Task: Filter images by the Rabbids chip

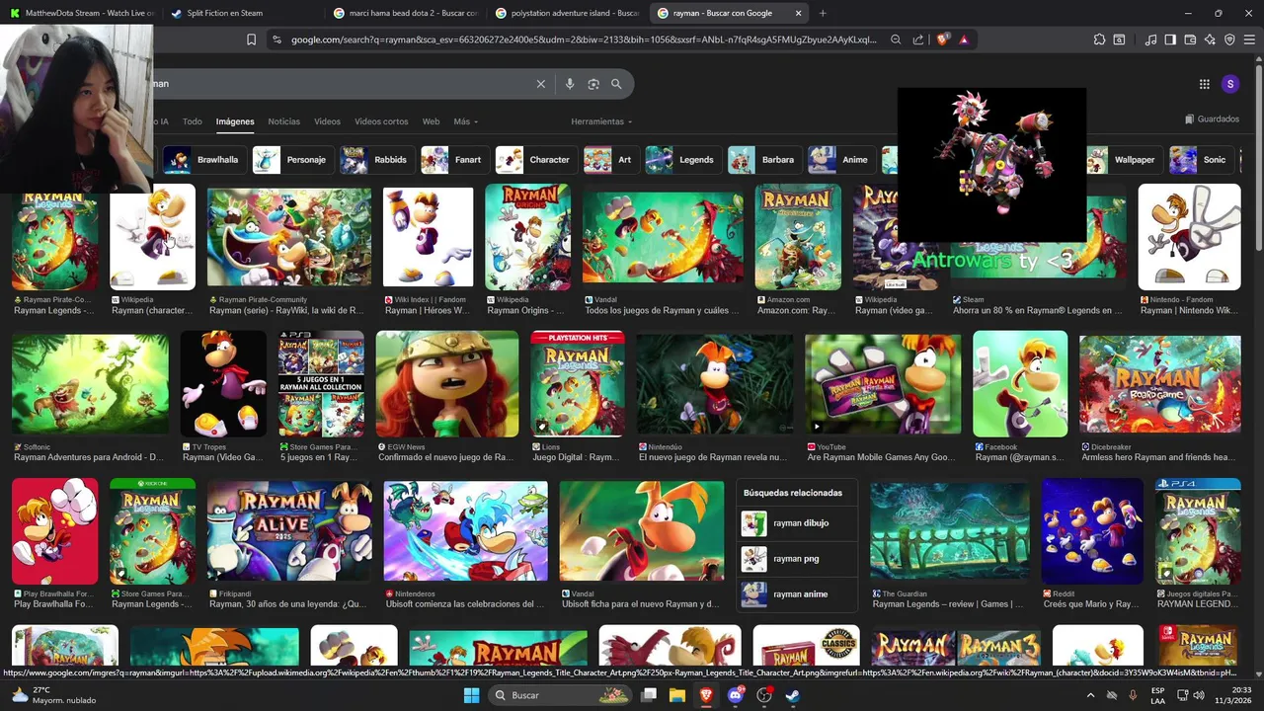Action: pyautogui.click(x=376, y=160)
